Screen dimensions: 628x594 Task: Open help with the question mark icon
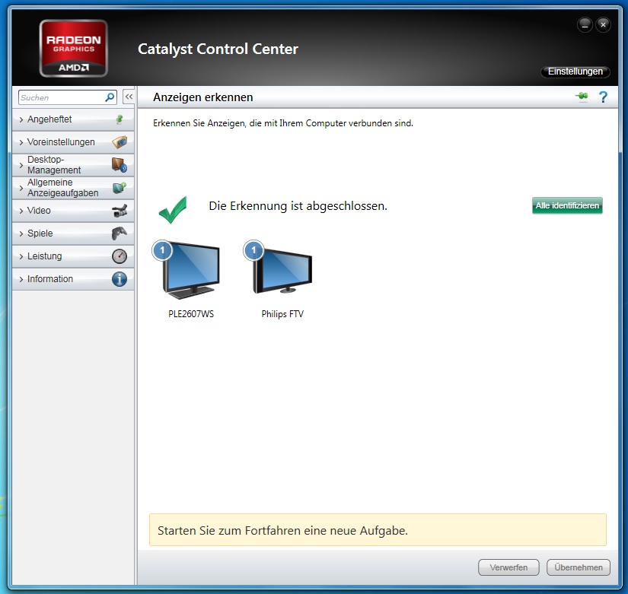[x=603, y=97]
